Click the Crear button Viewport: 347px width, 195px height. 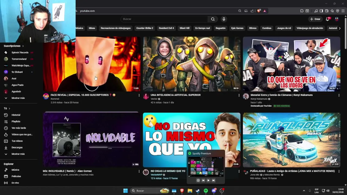click(315, 19)
